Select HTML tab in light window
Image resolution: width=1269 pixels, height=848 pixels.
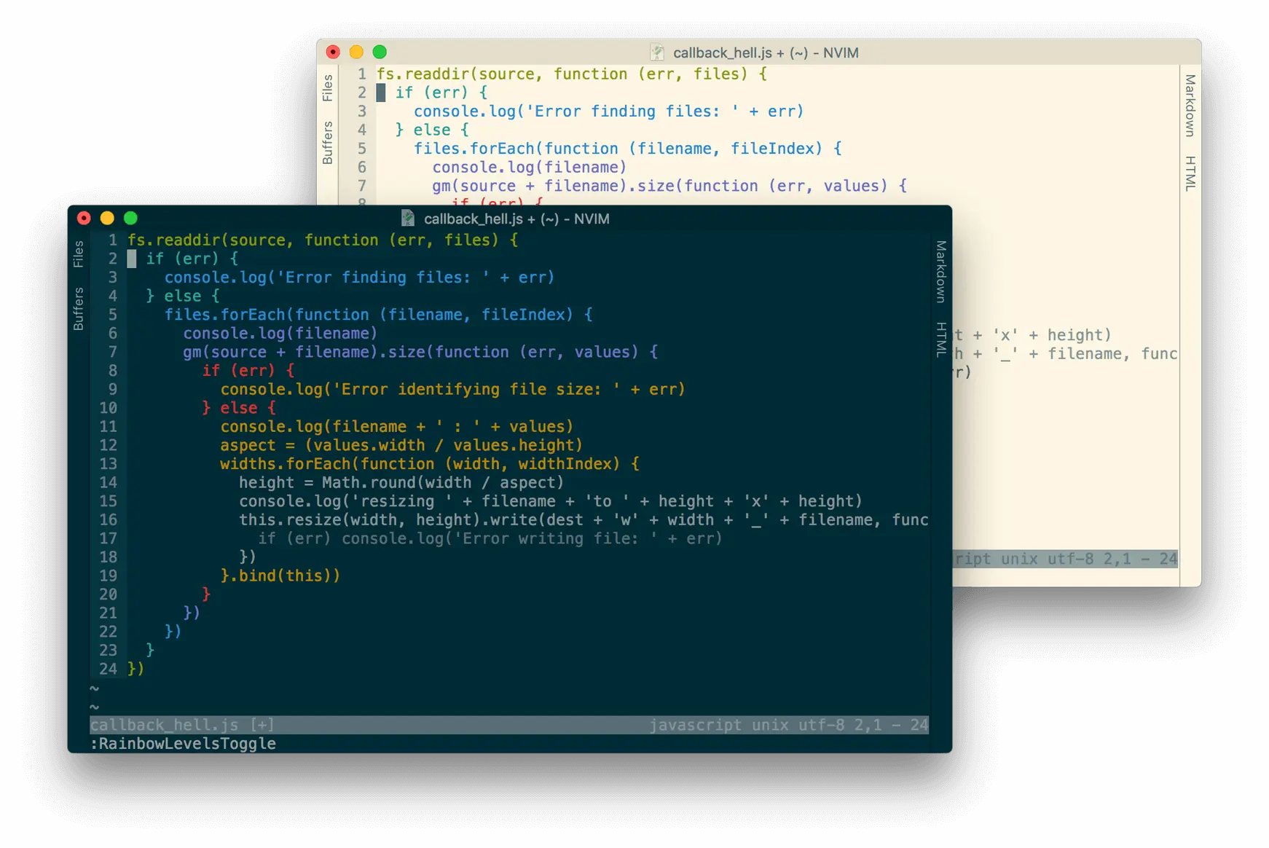1190,173
